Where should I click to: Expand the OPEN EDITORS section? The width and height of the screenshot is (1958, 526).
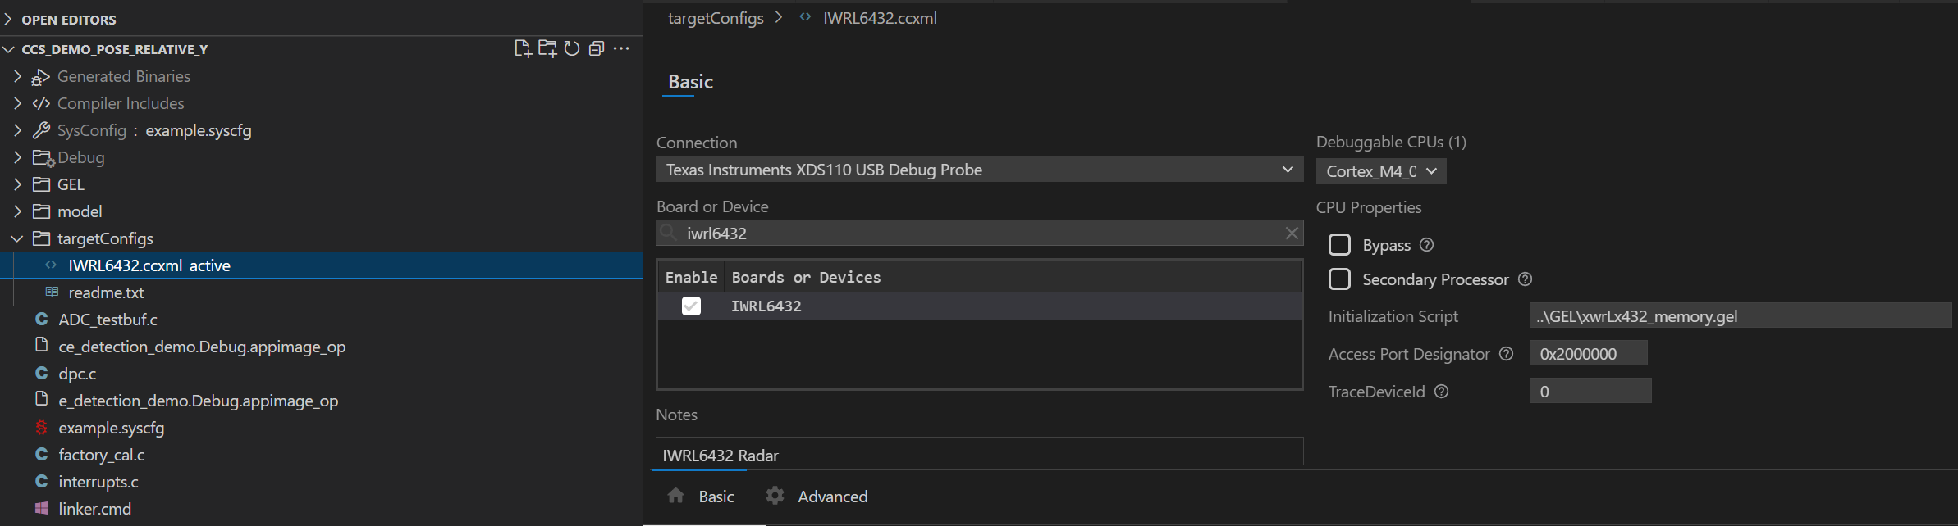8,19
